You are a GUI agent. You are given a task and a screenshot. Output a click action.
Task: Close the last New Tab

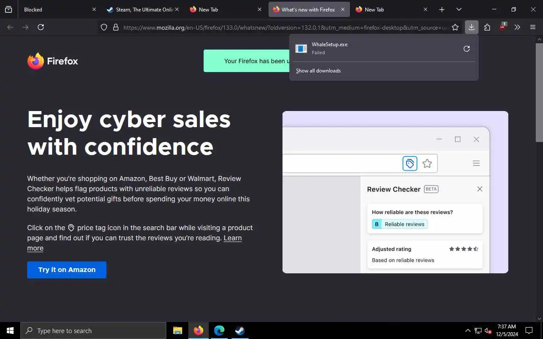click(x=425, y=9)
